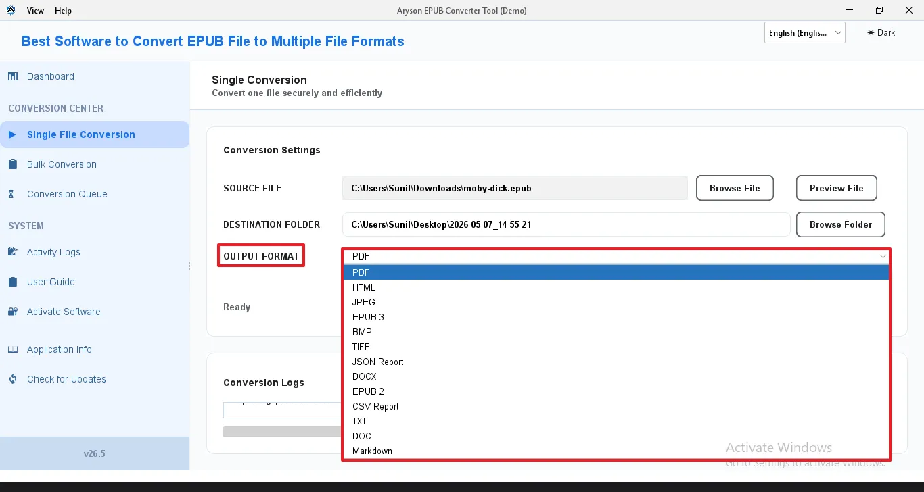
Task: Toggle the Dark theme switch
Action: pyautogui.click(x=881, y=32)
